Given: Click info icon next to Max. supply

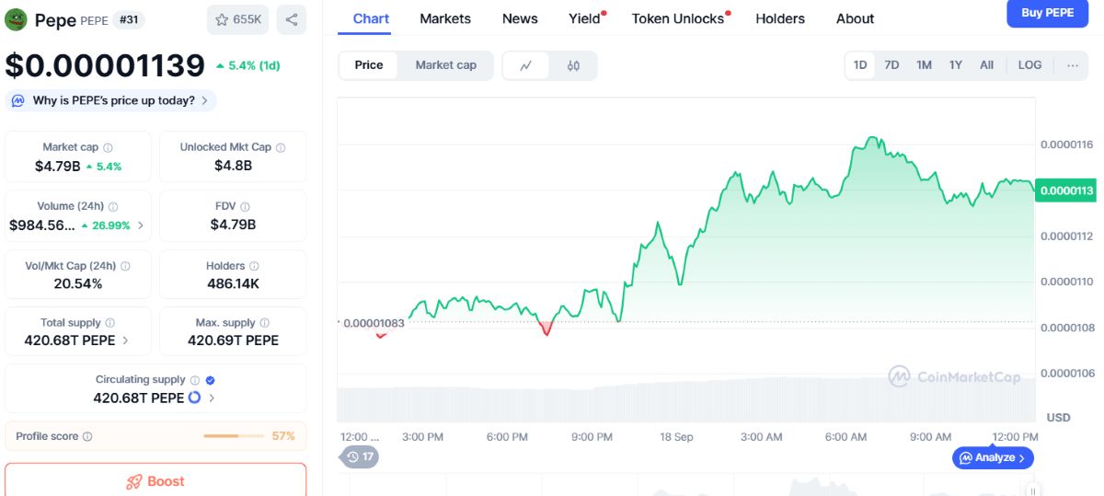Looking at the screenshot, I should (264, 323).
